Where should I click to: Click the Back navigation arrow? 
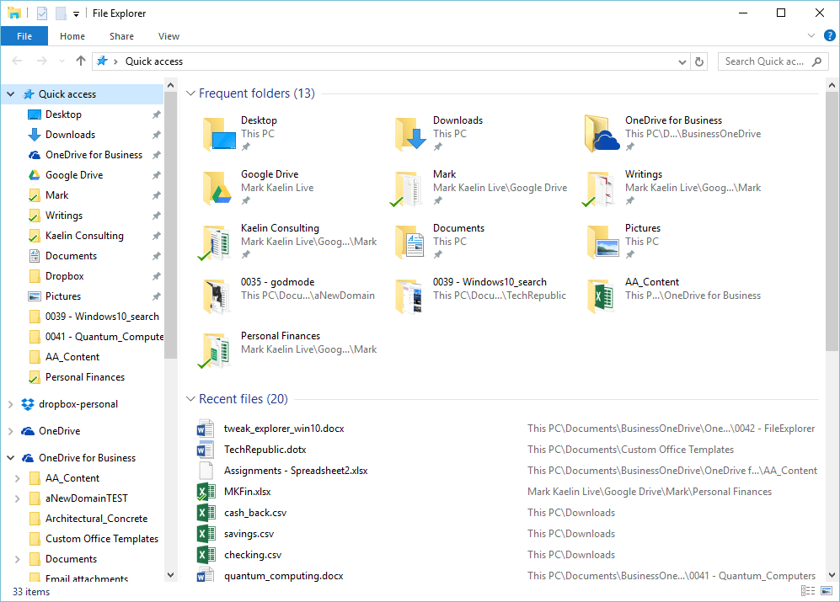[x=17, y=61]
